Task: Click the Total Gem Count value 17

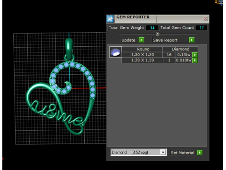Action: 202,28
